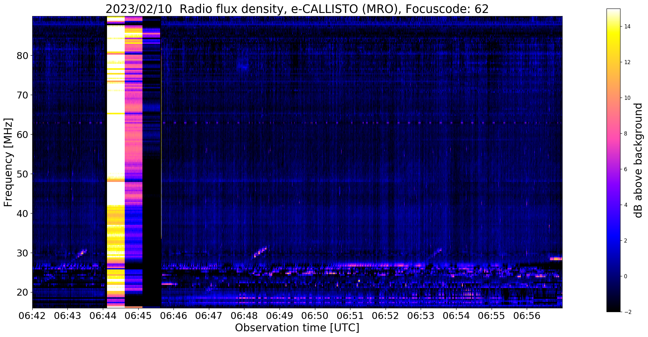Click the pink region of the colorbar near 8
The height and width of the screenshot is (337, 648).
(613, 134)
